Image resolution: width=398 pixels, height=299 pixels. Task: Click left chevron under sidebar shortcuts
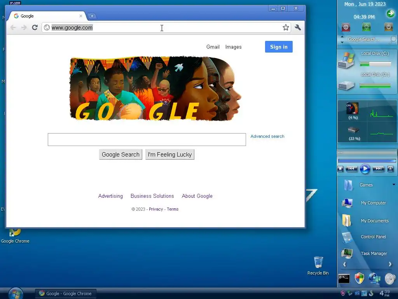[x=344, y=264]
